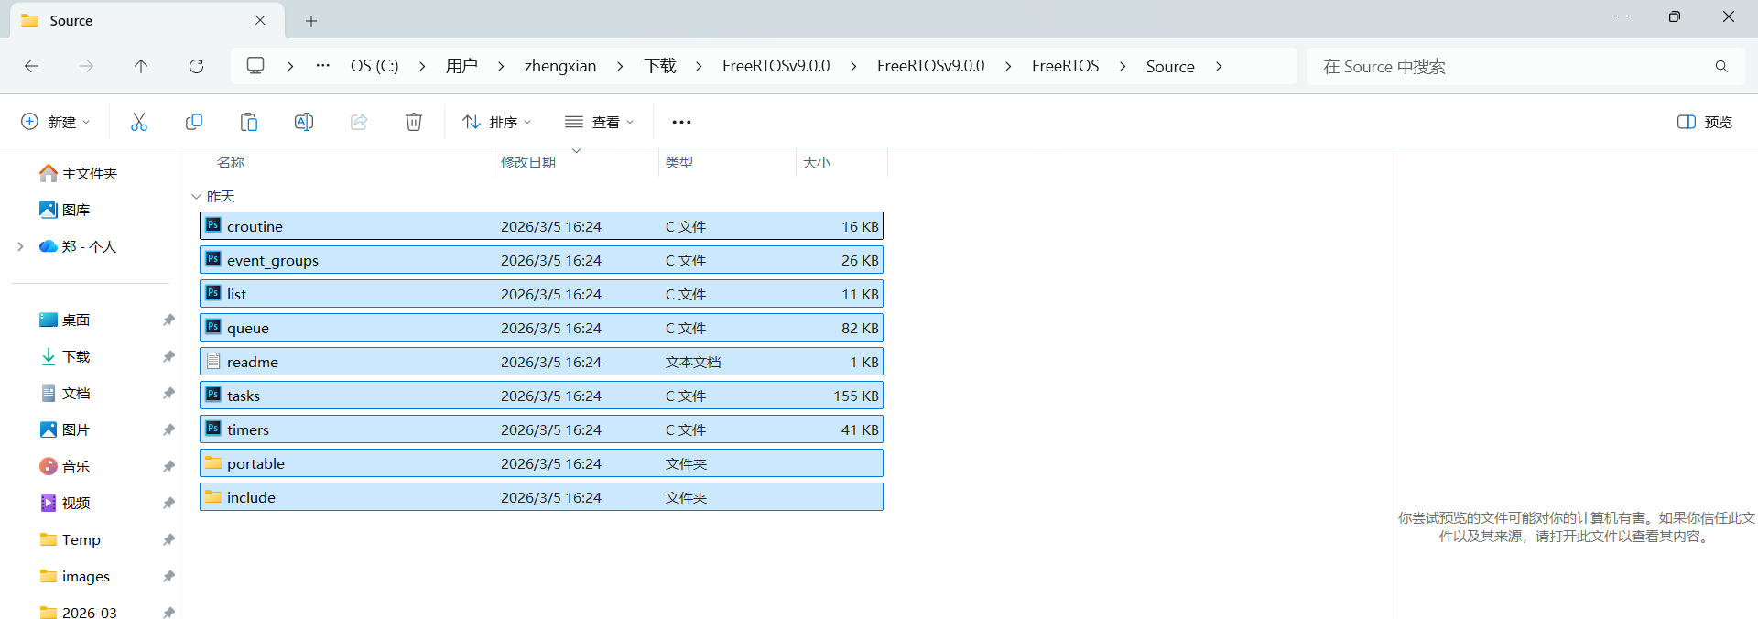The height and width of the screenshot is (619, 1758).
Task: Open the See more toolbar options
Action: click(x=681, y=122)
